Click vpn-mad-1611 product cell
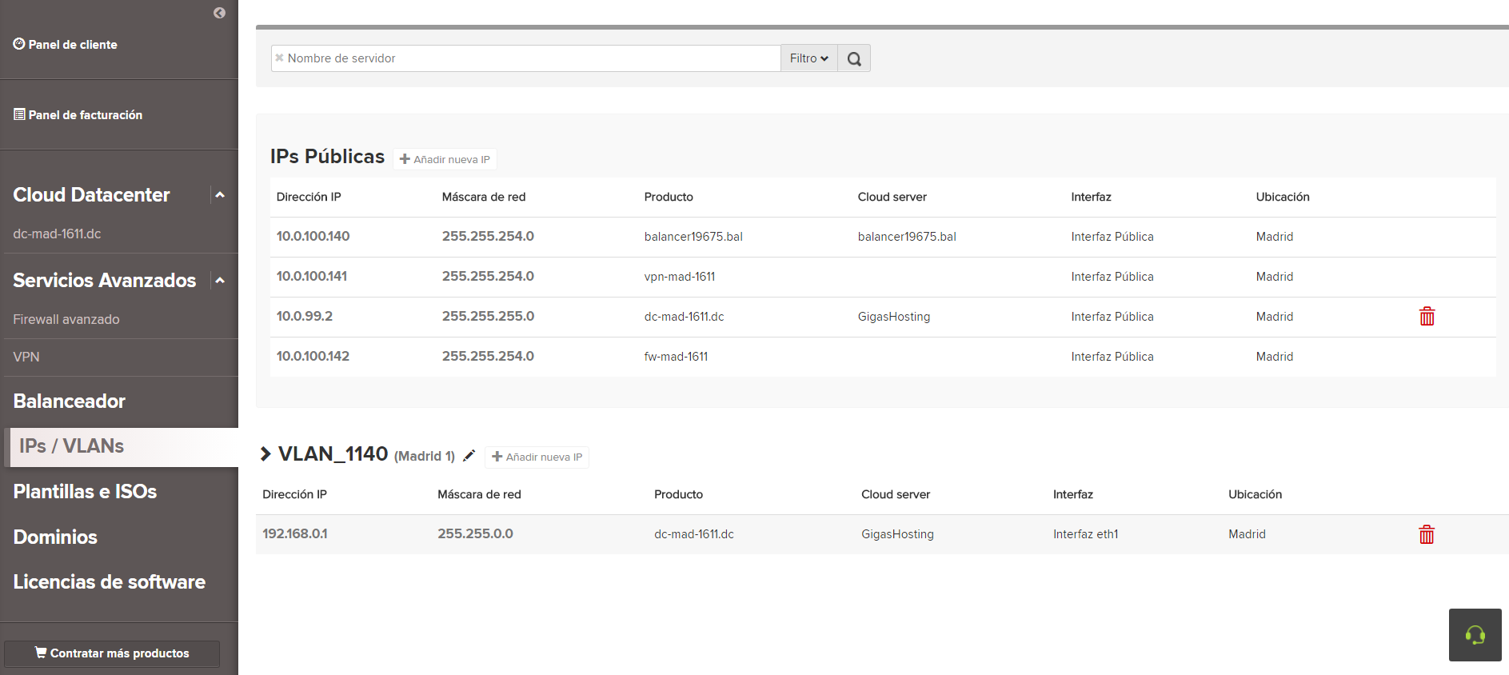 (680, 277)
